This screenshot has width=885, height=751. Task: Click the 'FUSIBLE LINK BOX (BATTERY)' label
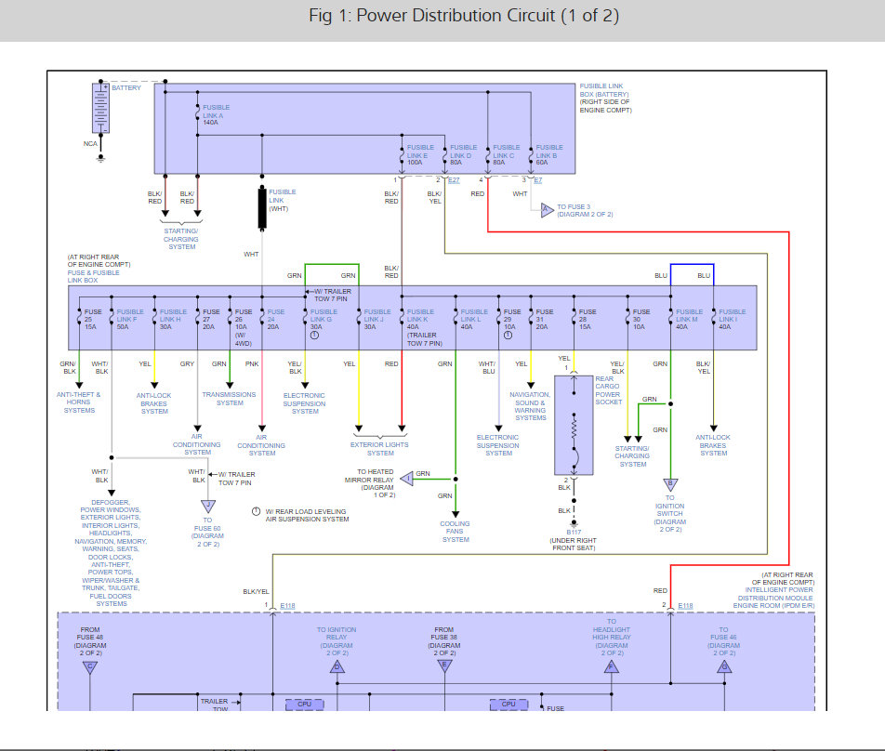(604, 90)
